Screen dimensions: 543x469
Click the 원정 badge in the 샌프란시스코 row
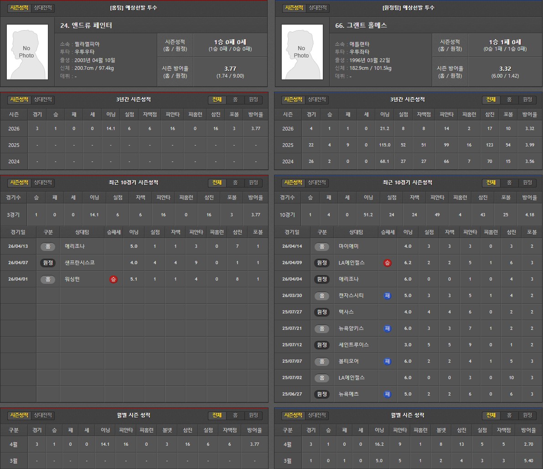click(x=48, y=263)
